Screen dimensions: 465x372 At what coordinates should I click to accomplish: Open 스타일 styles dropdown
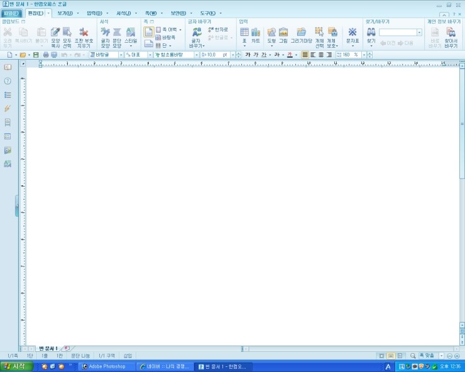pos(131,37)
